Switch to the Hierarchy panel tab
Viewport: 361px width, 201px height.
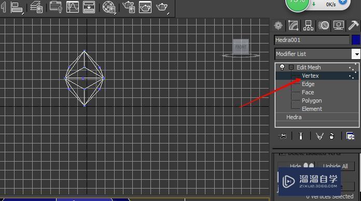[308, 25]
